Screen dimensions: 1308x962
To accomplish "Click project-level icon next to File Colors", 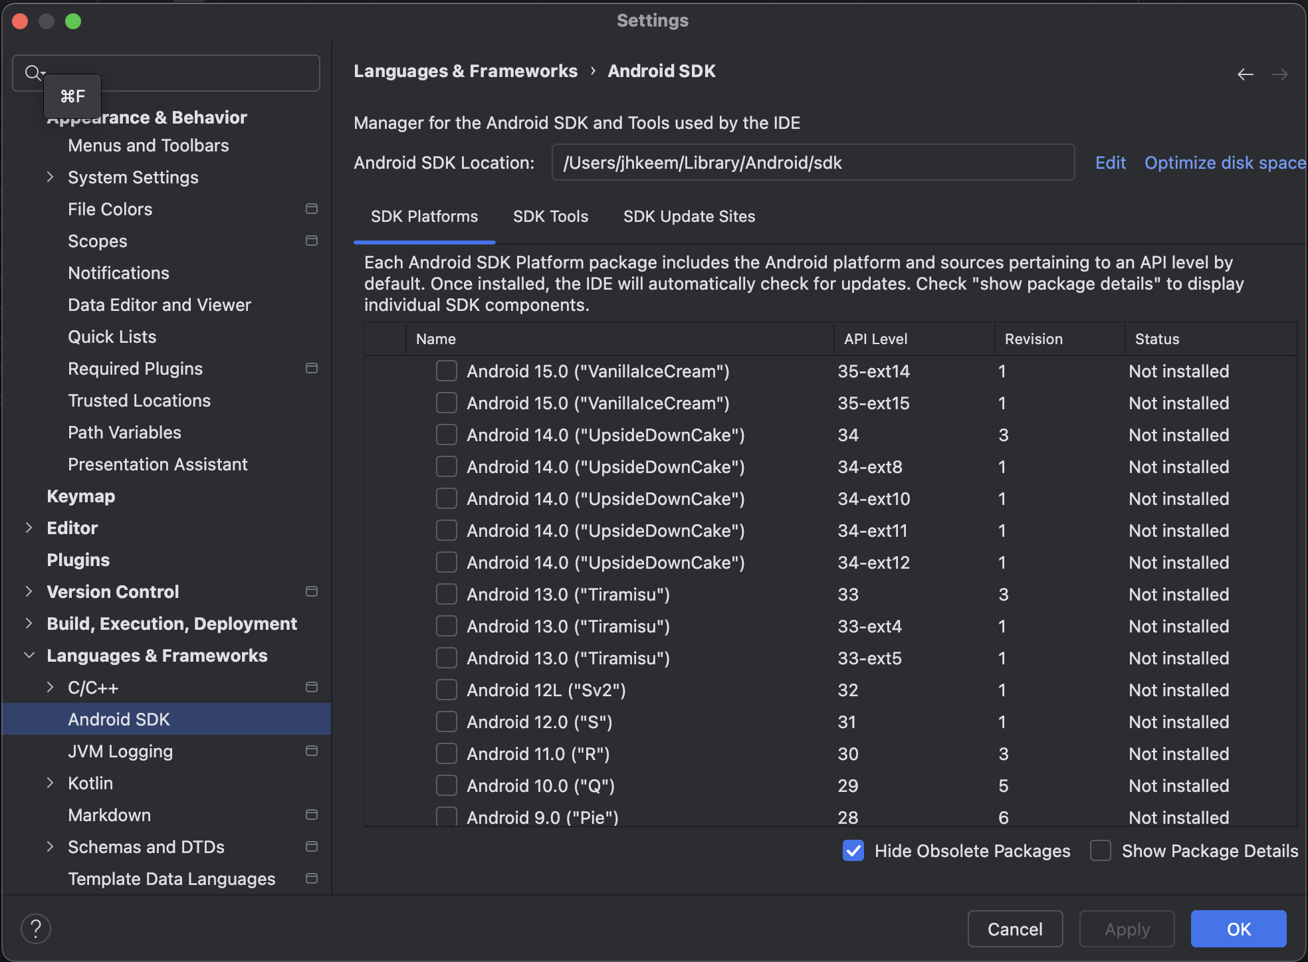I will [311, 209].
